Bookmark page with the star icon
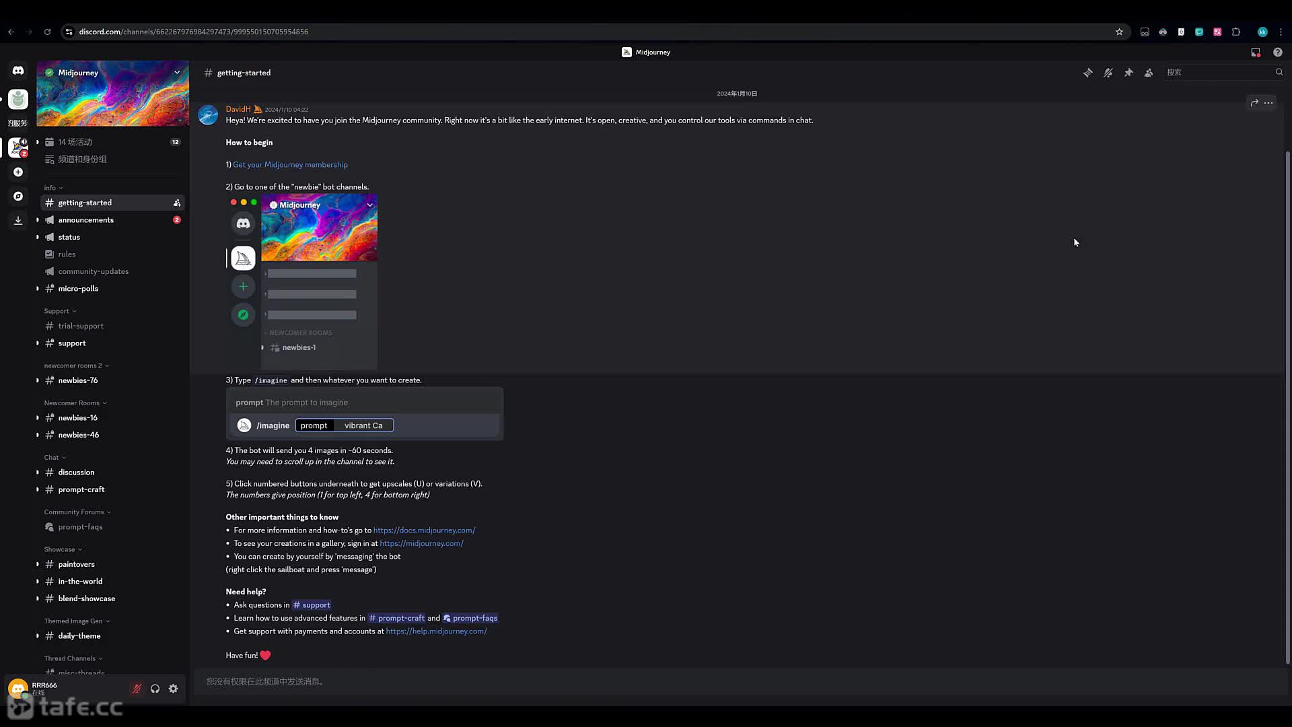 (1119, 32)
